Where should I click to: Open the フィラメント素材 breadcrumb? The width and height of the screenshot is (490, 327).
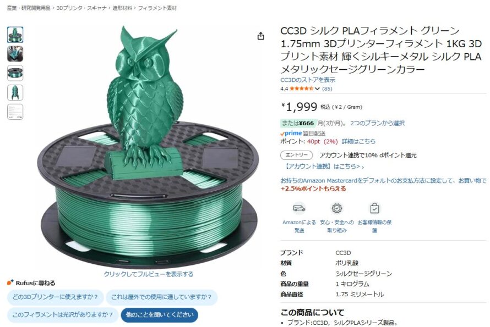pos(157,8)
